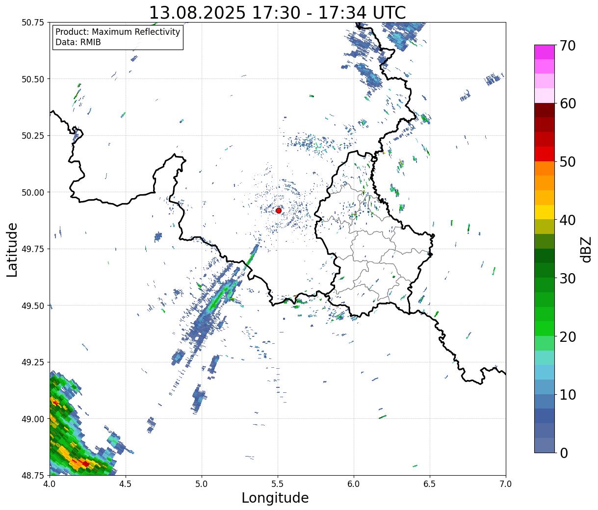Click the yellow colorbar swatch above 40

(x=545, y=212)
